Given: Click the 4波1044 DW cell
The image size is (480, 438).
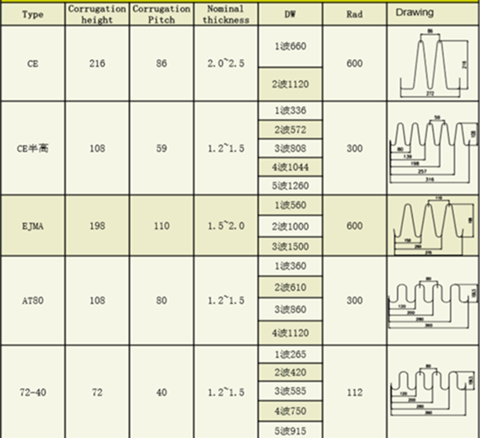Looking at the screenshot, I should pyautogui.click(x=290, y=167).
